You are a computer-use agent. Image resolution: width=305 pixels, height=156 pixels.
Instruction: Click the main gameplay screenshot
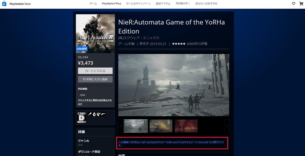pyautogui.click(x=174, y=85)
